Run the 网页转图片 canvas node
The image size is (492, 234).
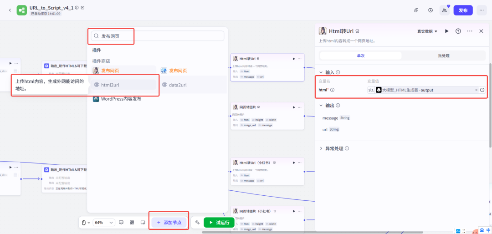tap(294, 107)
